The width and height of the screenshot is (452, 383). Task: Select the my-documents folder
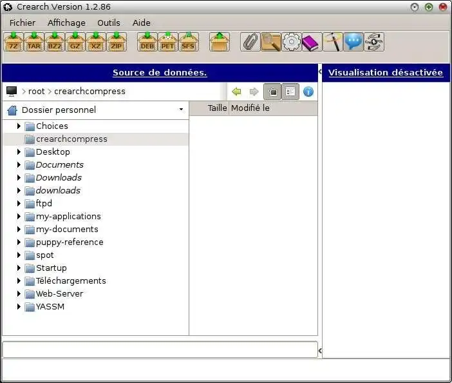[x=67, y=230]
